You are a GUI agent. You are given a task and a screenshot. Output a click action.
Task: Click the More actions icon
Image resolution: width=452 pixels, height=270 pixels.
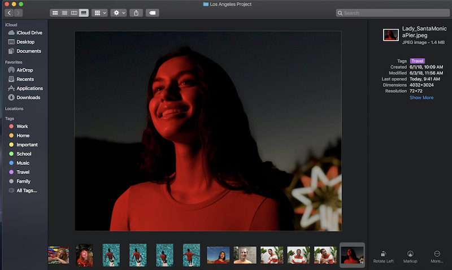437,255
